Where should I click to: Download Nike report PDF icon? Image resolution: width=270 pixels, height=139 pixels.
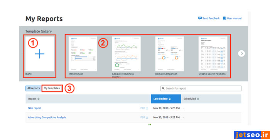click(x=147, y=108)
